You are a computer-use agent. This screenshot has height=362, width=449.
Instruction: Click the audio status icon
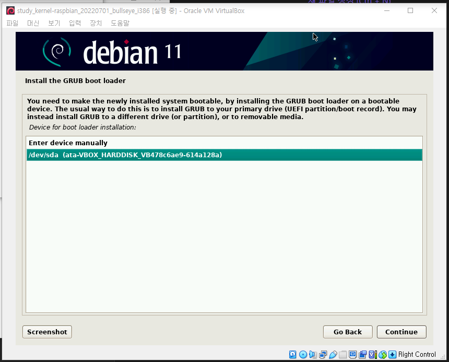point(313,355)
